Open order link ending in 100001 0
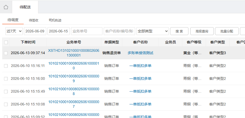 coord(73,66)
